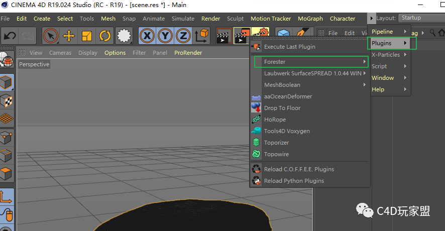This screenshot has height=231, width=445.
Task: Click the viewport panel grip icon
Action: pyautogui.click(x=22, y=52)
